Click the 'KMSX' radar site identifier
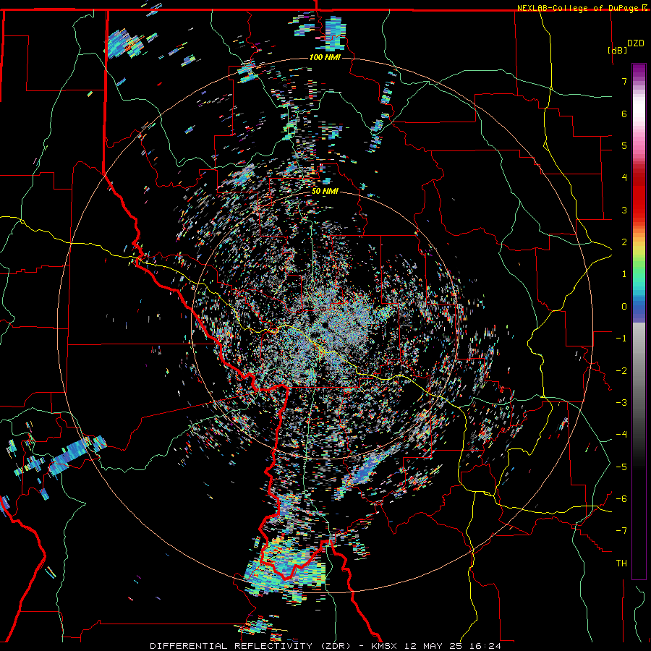Viewport: 651px width, 651px height. point(385,646)
